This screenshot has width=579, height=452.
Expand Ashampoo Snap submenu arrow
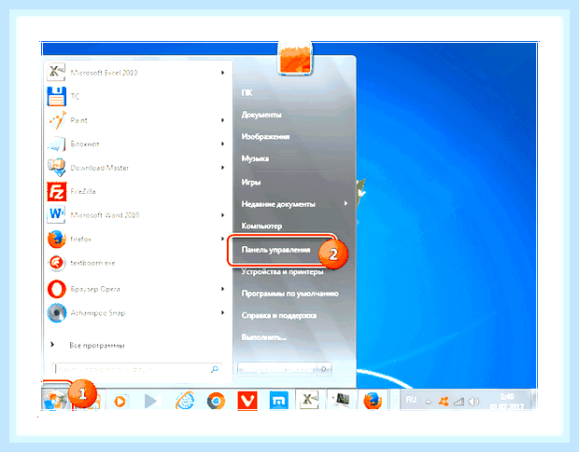pyautogui.click(x=222, y=313)
